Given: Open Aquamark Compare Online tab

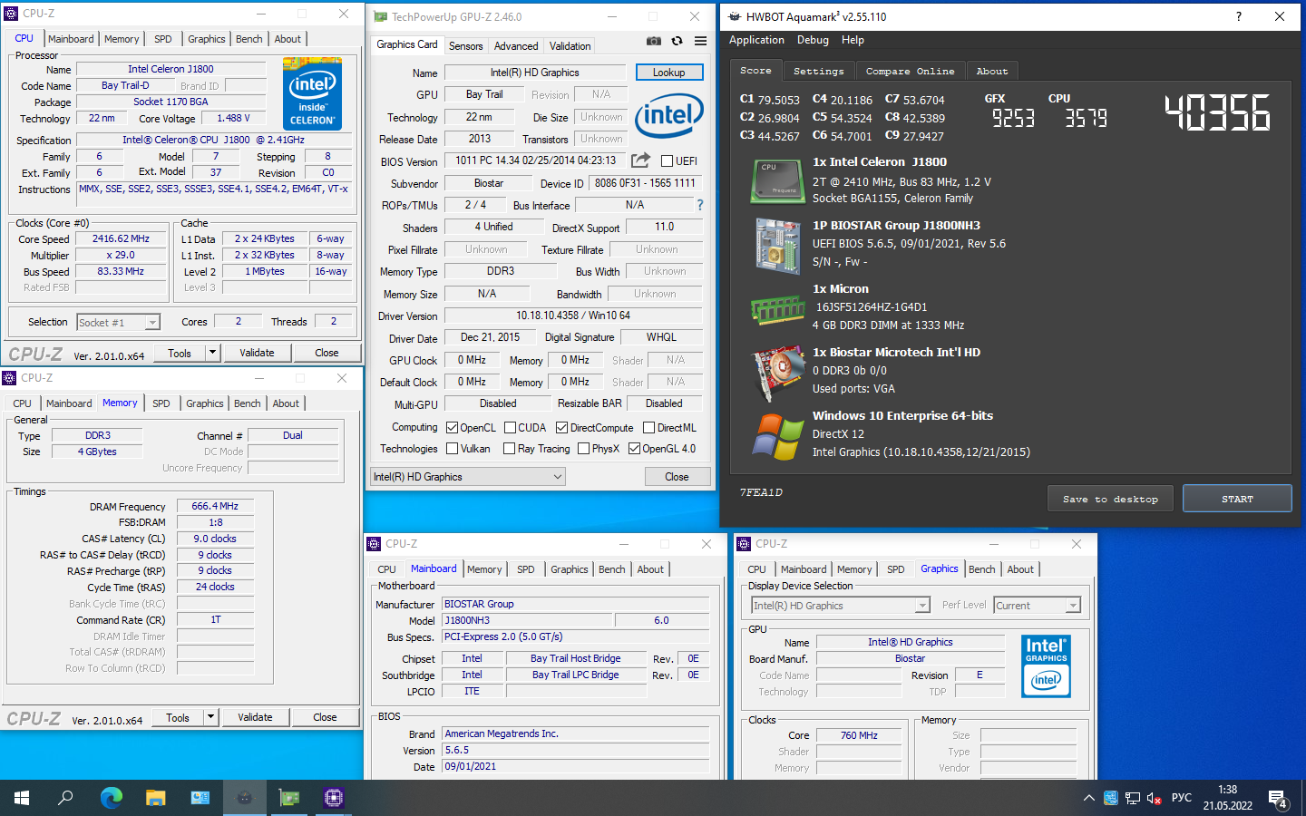Looking at the screenshot, I should point(910,71).
